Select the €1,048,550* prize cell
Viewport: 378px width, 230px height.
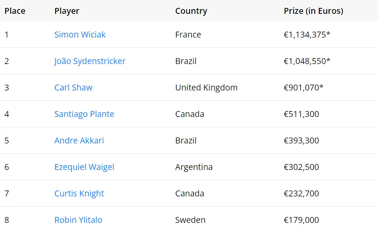(307, 61)
